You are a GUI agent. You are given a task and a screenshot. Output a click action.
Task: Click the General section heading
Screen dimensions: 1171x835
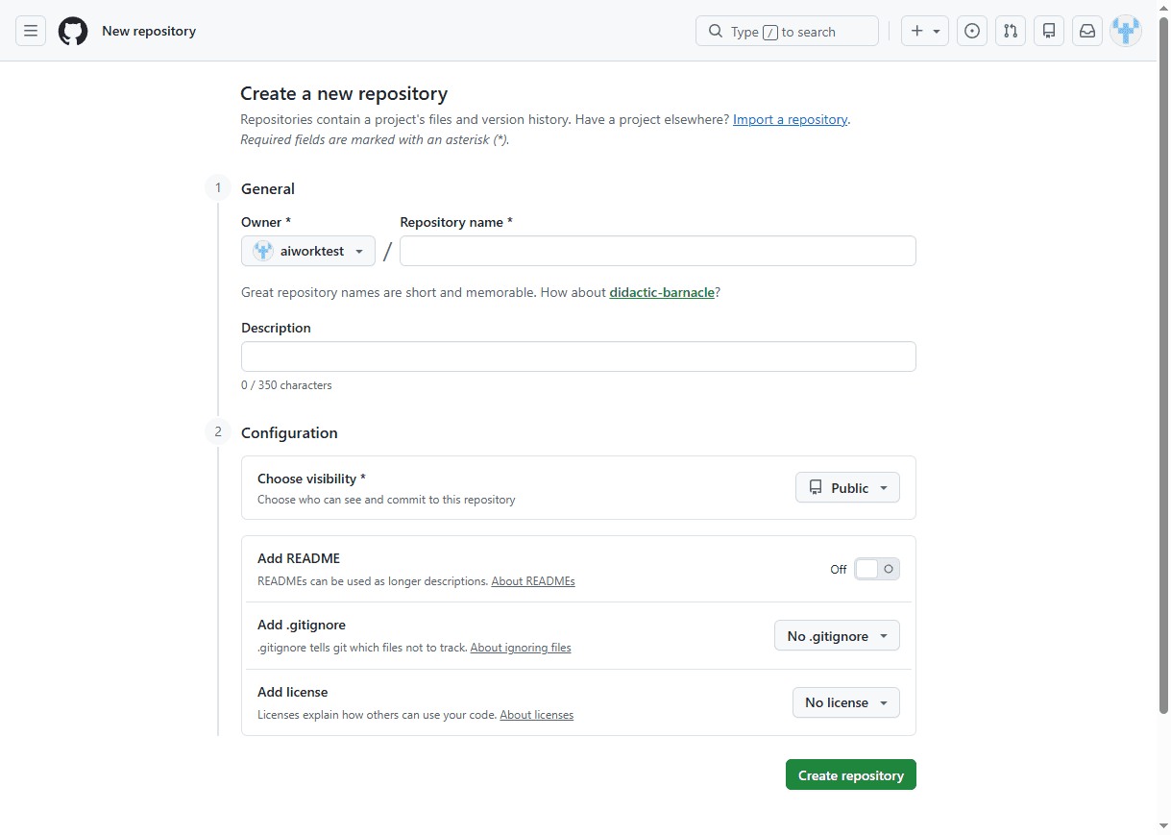(x=268, y=189)
